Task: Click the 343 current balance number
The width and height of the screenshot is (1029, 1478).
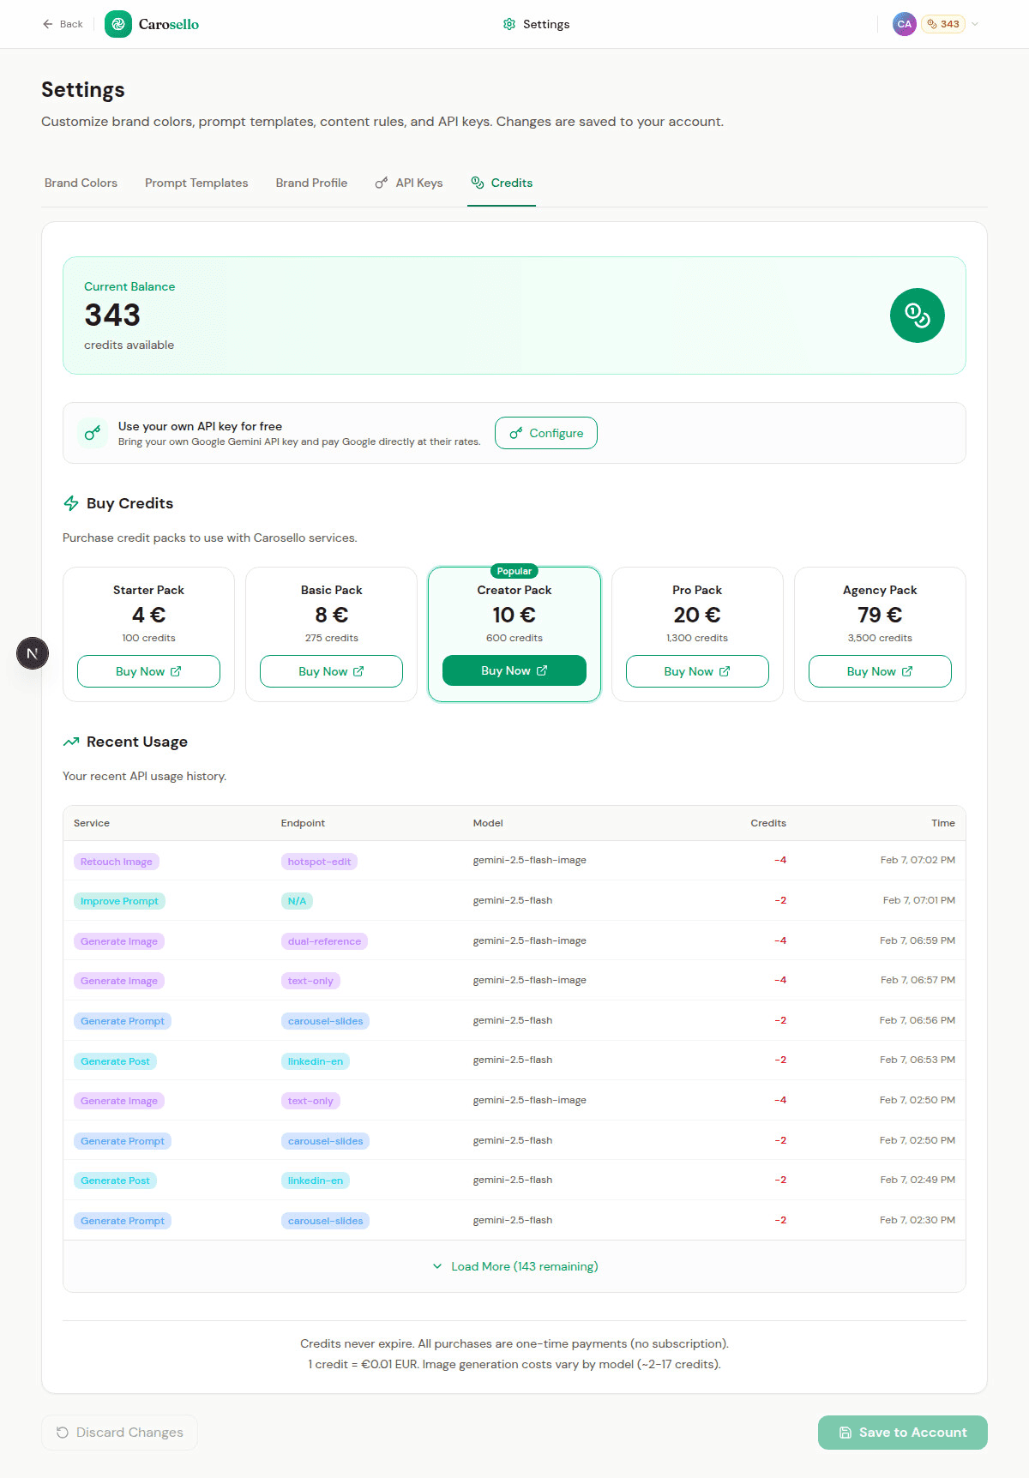Action: tap(112, 315)
